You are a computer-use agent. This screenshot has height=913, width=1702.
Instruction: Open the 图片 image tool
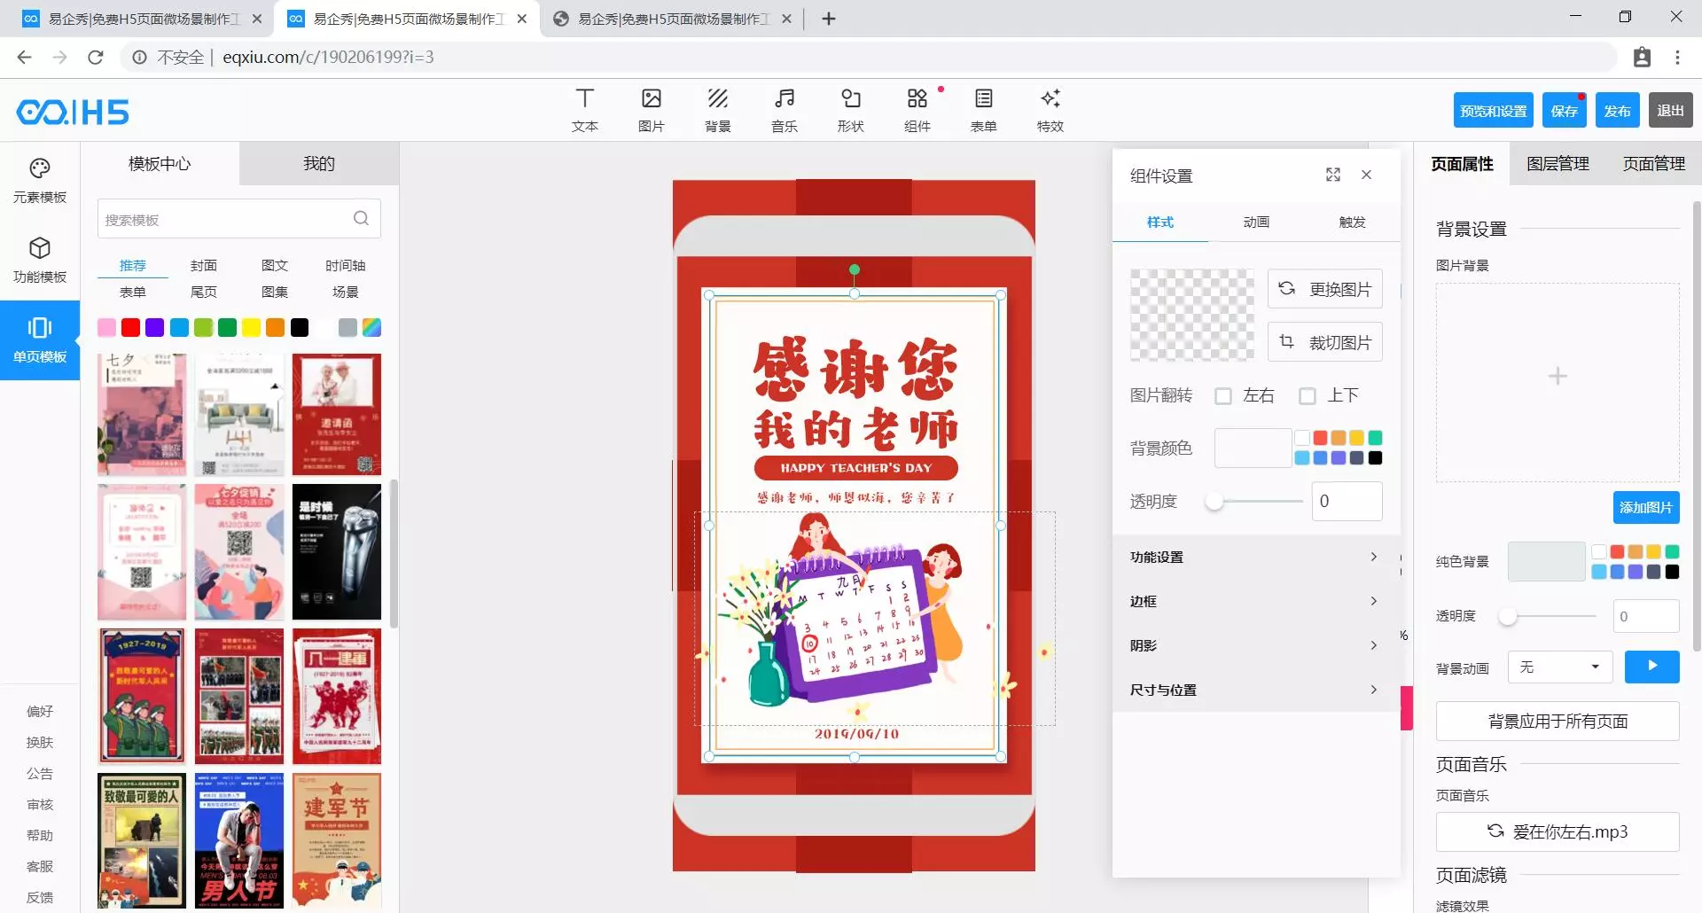[x=652, y=110]
